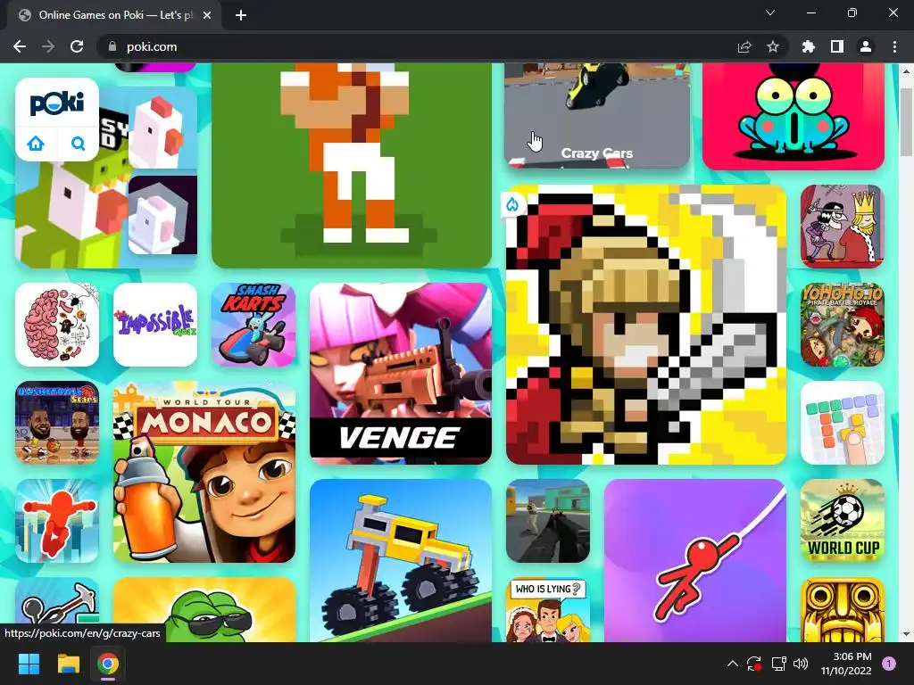Go back with the browser back arrow
The height and width of the screenshot is (685, 914).
point(20,46)
